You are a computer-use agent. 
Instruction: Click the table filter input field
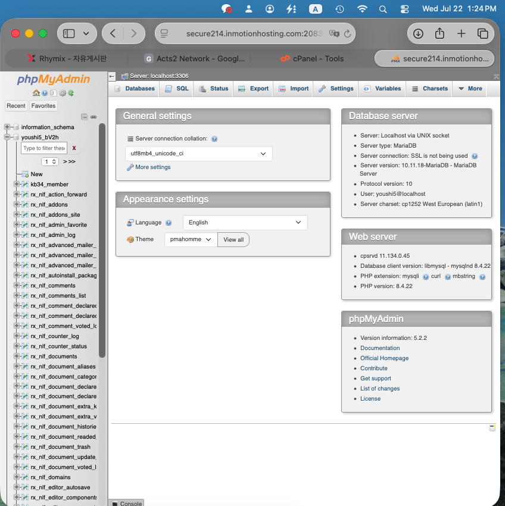[44, 148]
